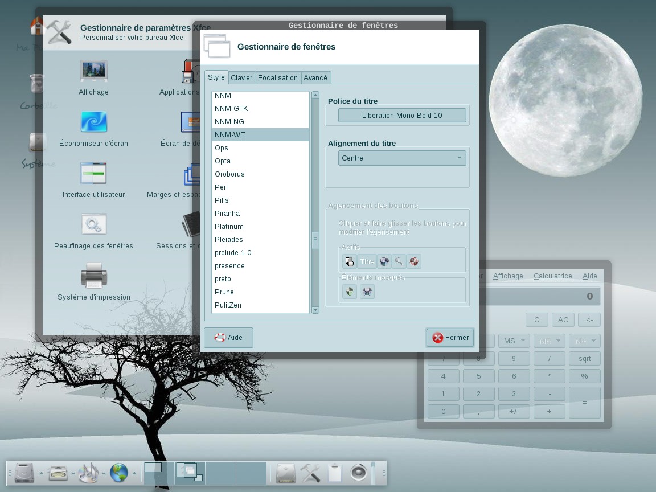Expand the arrow next to the music launcher
656x492 pixels.
coord(104,473)
